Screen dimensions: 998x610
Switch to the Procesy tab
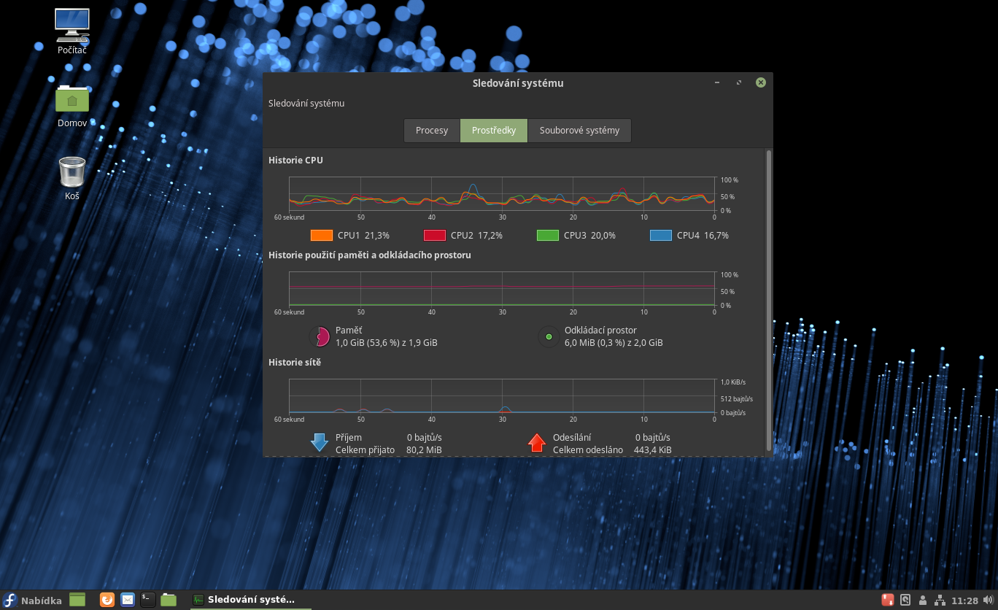point(432,131)
